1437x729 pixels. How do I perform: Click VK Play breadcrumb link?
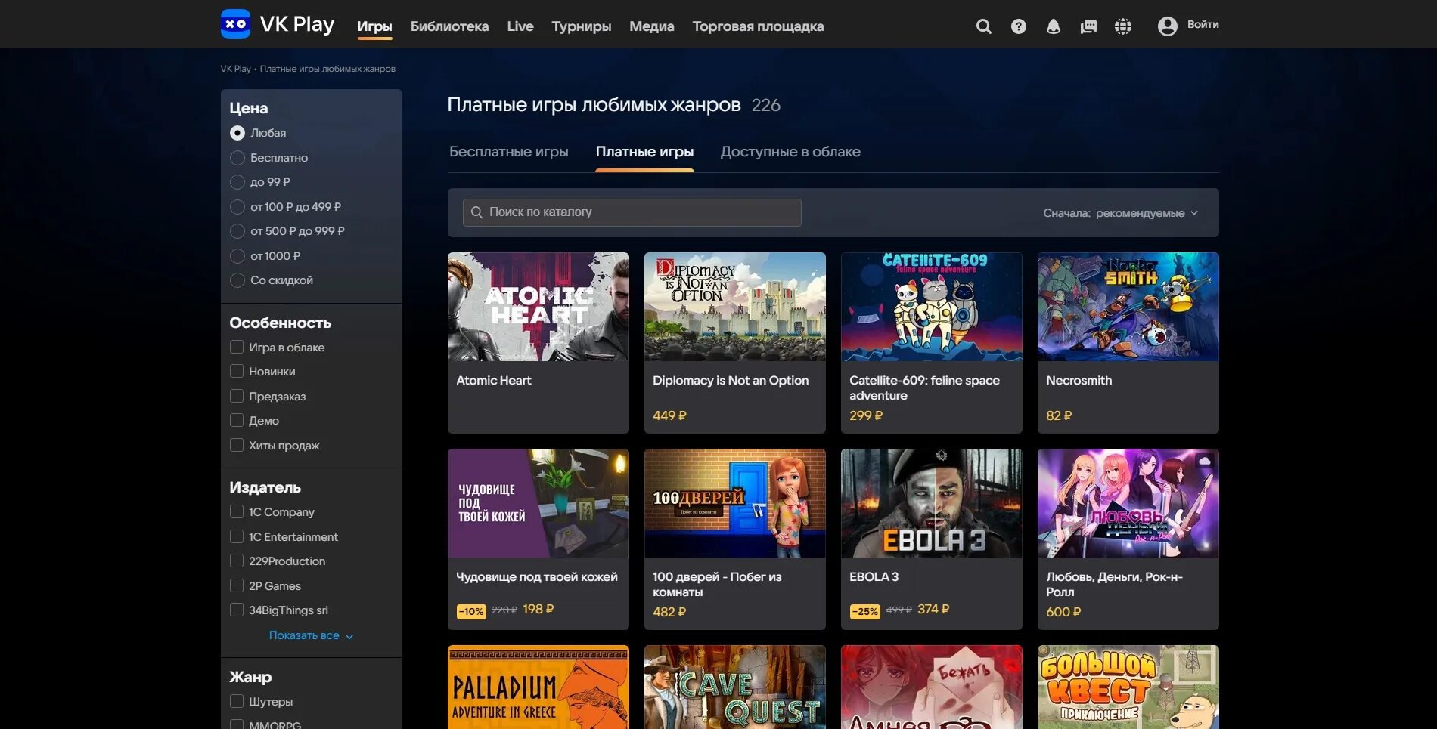point(235,69)
